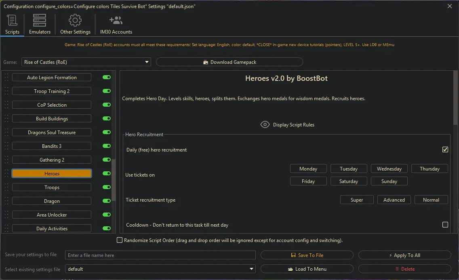Click the settings file name input field

click(x=160, y=255)
